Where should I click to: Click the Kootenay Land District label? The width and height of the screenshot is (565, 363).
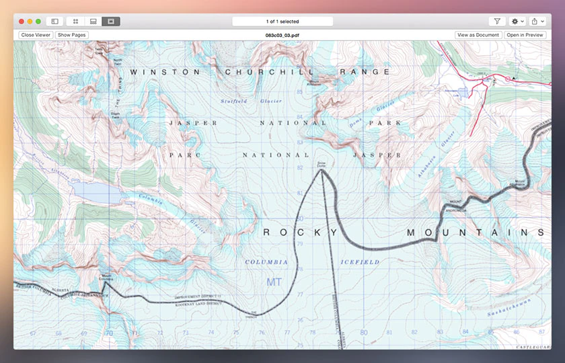pos(198,305)
